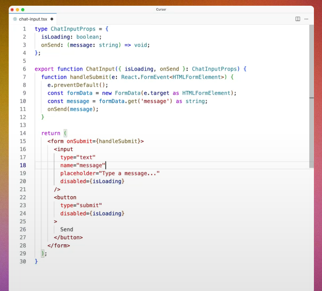322x291 pixels.
Task: Click 'type="text"' on line 17
Action: click(x=78, y=157)
